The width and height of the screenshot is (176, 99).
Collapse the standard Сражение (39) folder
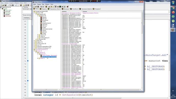pyautogui.click(x=36, y=14)
